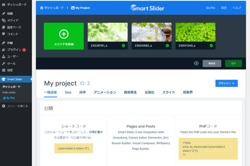
Task: Click the Media icon in sidebar
Action: (4, 20)
